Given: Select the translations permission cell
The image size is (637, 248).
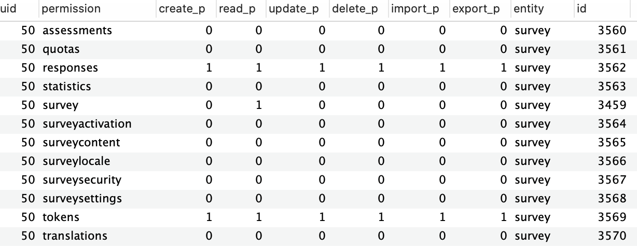Looking at the screenshot, I should [x=75, y=236].
